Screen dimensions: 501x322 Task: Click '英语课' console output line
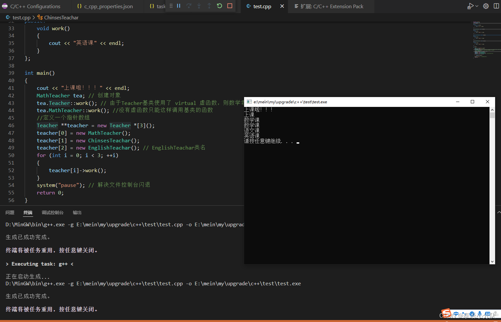pos(252,136)
